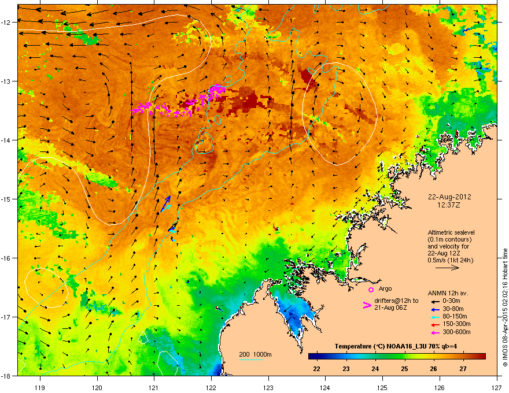The width and height of the screenshot is (509, 393).
Task: Click the latitude axis label '-16'
Action: tap(6, 258)
